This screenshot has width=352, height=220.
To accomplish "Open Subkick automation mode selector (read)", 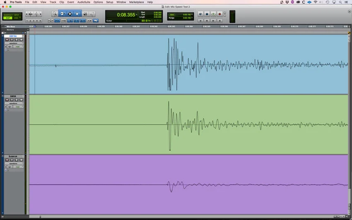I will click(18, 167).
